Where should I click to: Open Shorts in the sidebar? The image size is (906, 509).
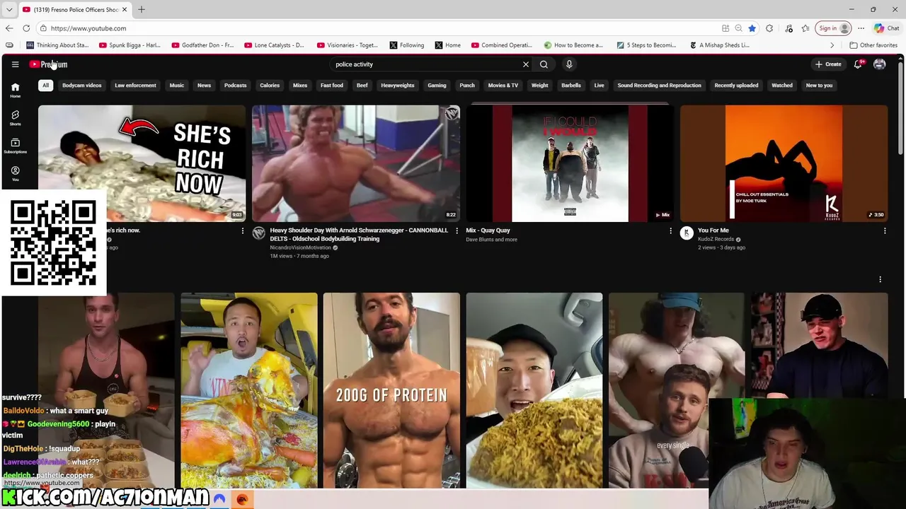[15, 118]
